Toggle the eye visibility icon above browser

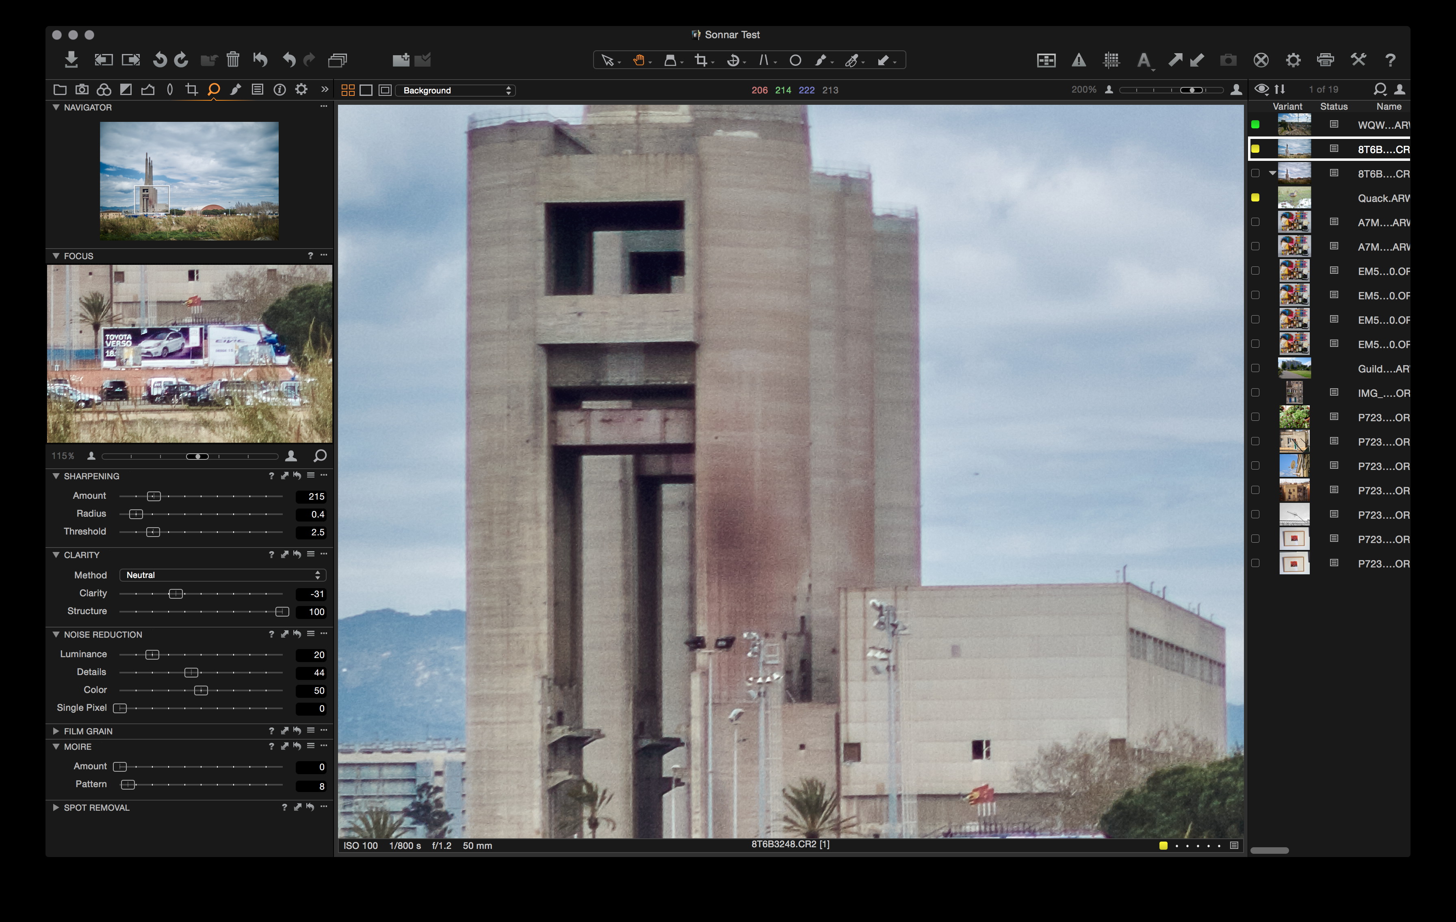click(x=1261, y=89)
